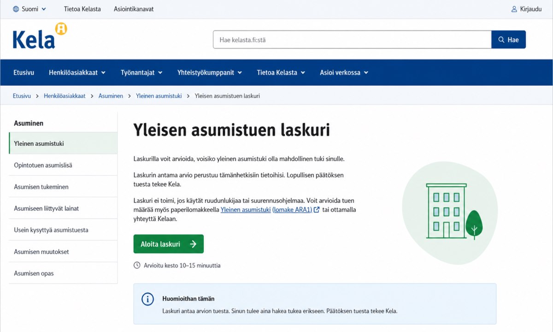Select Asumisen muutokset in the sidebar
The height and width of the screenshot is (332, 553).
pyautogui.click(x=63, y=252)
